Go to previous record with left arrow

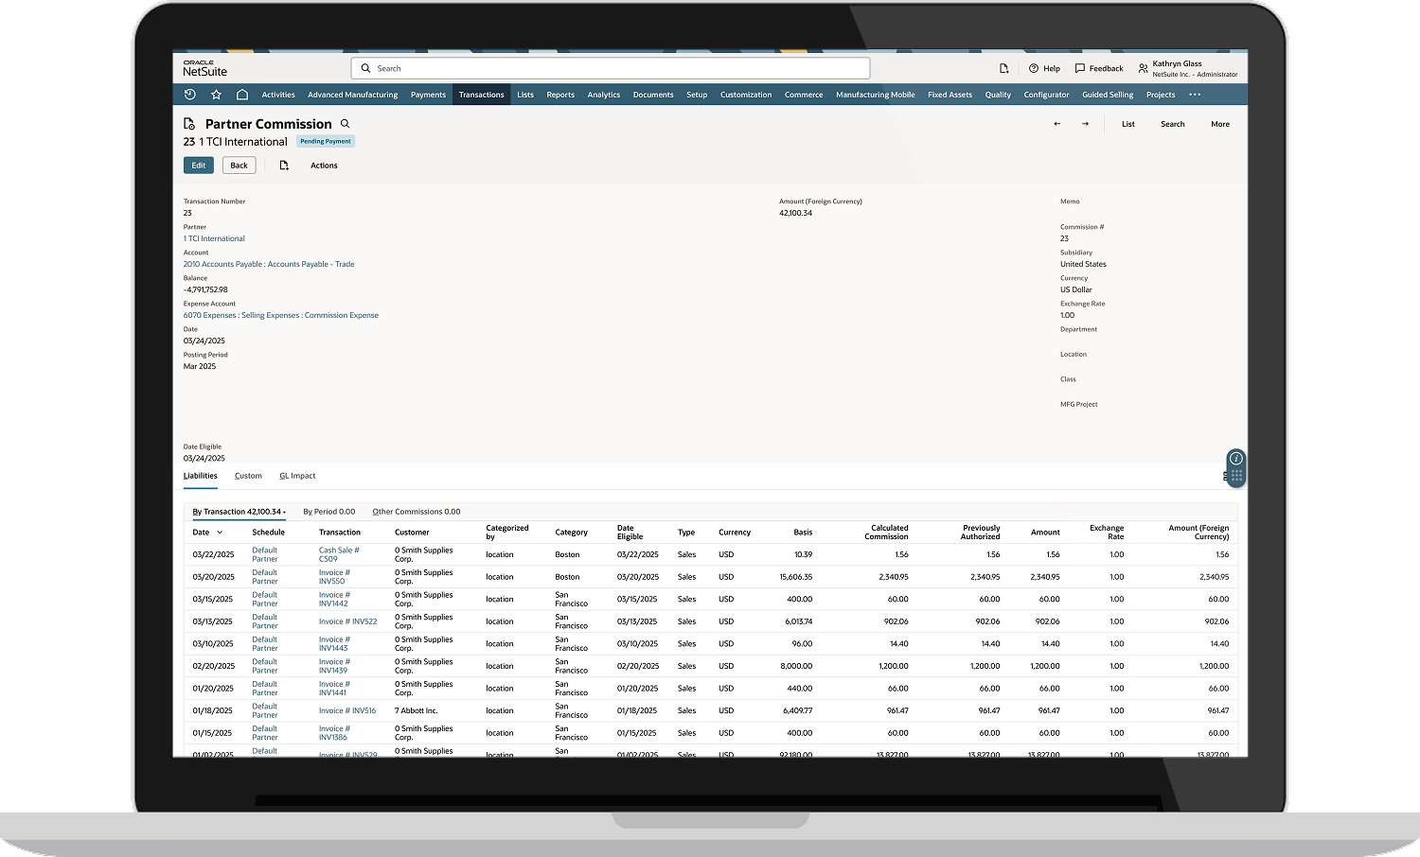1057,124
